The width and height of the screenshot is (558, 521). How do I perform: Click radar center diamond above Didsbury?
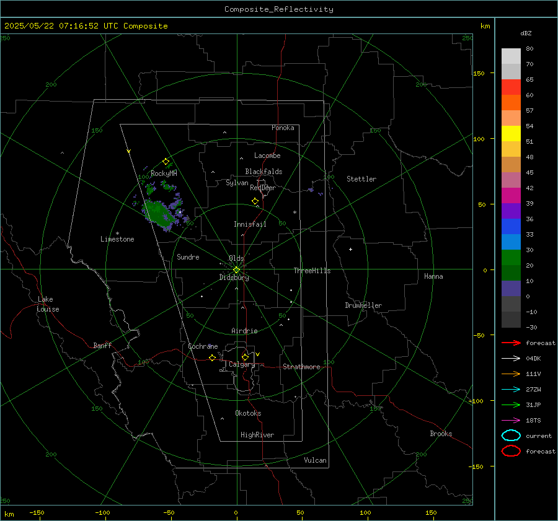pyautogui.click(x=236, y=270)
